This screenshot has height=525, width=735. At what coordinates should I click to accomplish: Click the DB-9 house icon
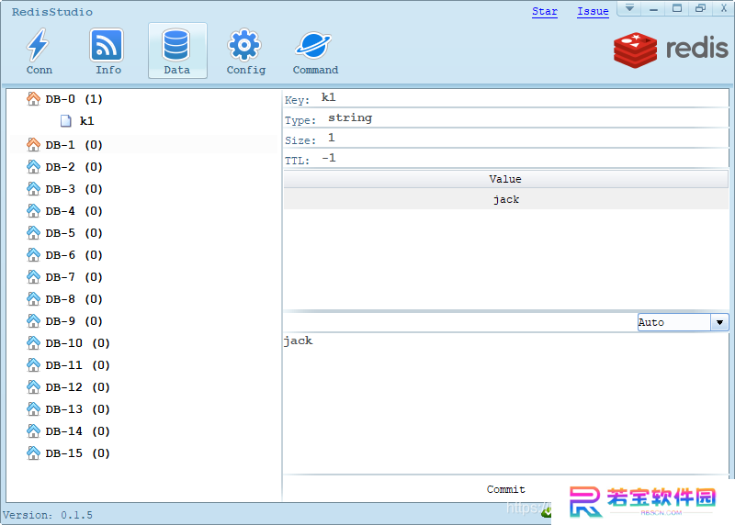[x=33, y=321]
